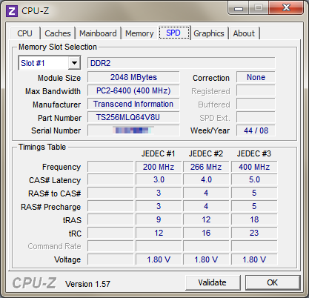The height and width of the screenshot is (298, 309).
Task: Click the Week/Year 44 / 08 field
Action: [x=256, y=130]
